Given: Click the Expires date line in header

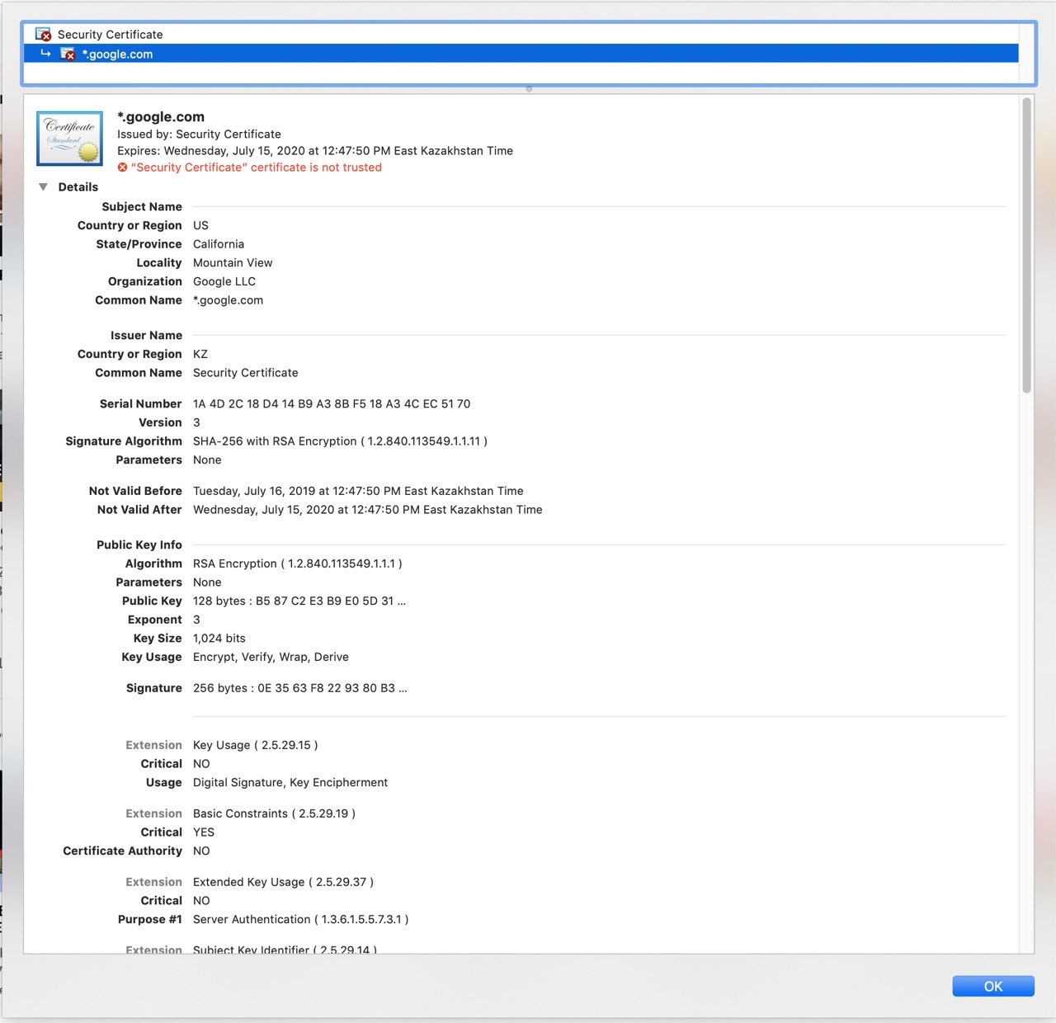Looking at the screenshot, I should (x=315, y=151).
